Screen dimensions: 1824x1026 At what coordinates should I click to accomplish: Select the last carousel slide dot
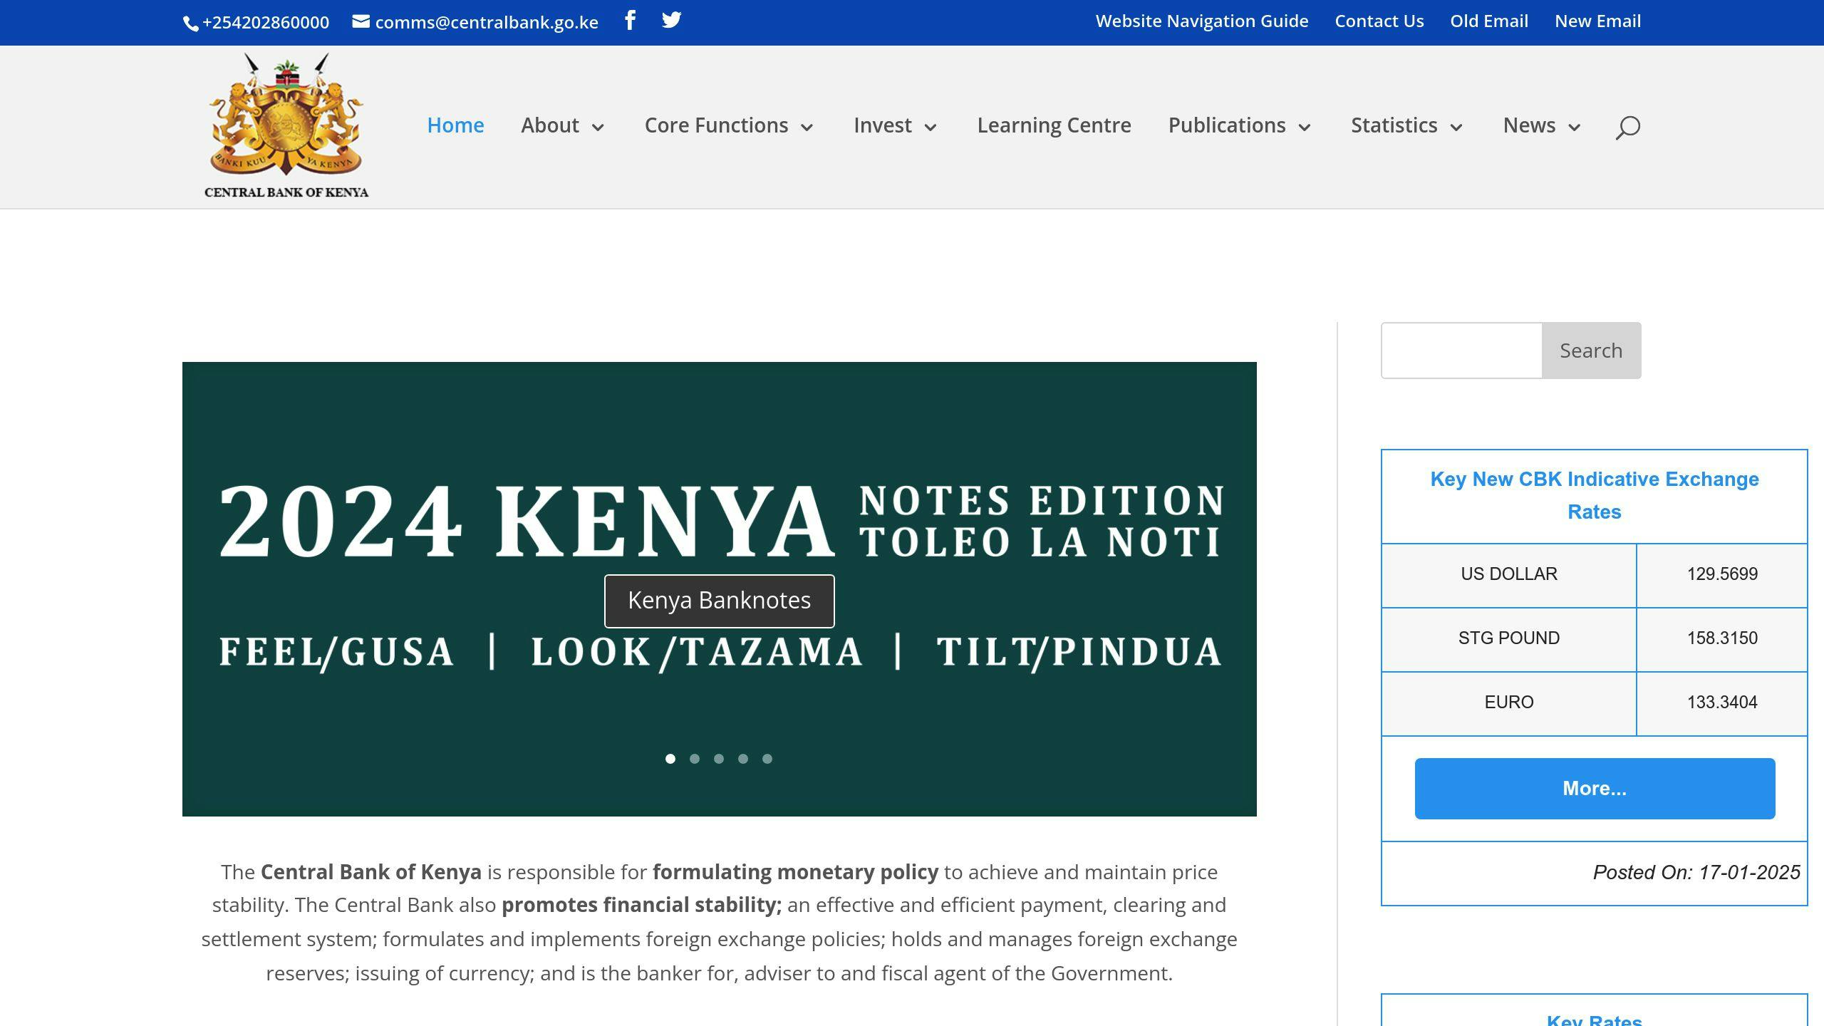(767, 759)
